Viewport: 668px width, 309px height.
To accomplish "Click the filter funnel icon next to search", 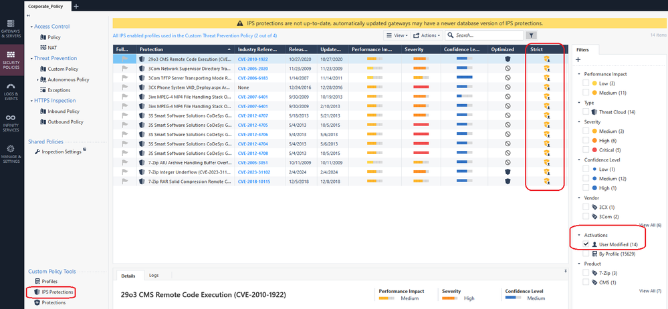I will click(x=531, y=35).
